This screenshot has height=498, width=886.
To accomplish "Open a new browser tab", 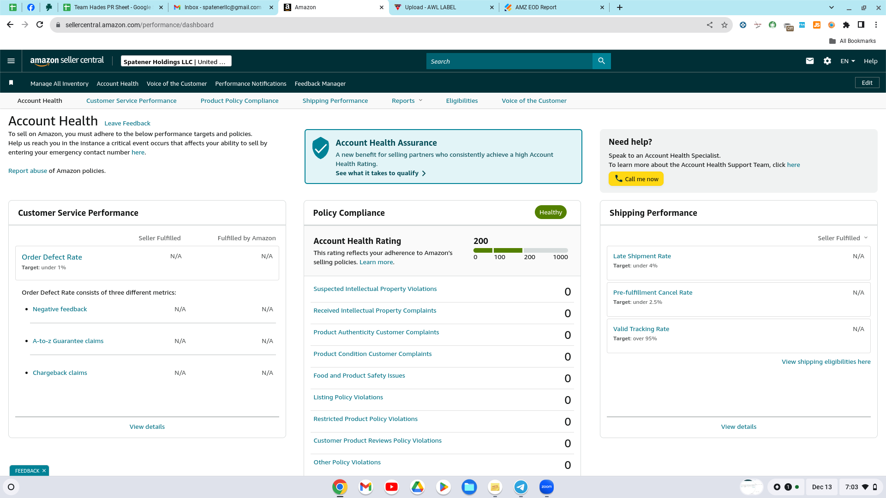I will tap(620, 7).
